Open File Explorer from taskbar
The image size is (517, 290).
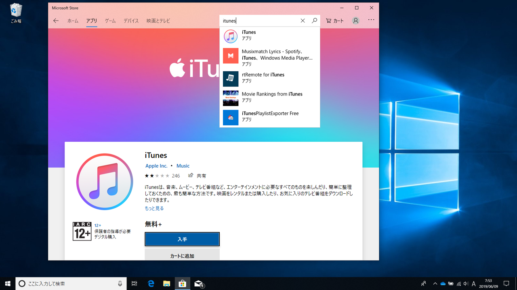click(x=166, y=284)
